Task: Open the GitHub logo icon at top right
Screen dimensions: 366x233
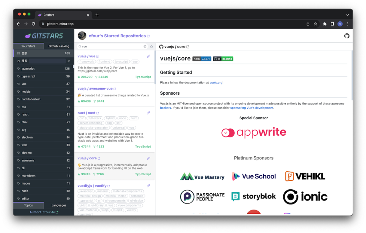Action: [x=347, y=36]
